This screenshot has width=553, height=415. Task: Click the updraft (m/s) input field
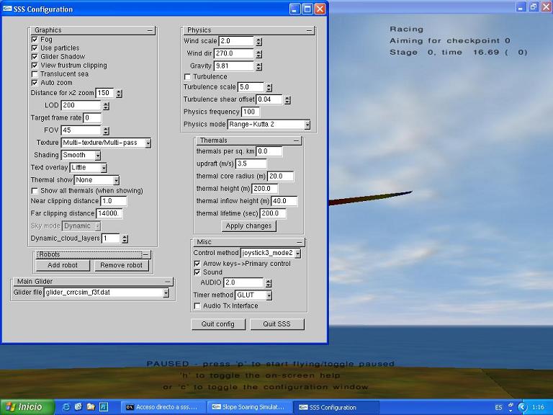[x=251, y=164]
